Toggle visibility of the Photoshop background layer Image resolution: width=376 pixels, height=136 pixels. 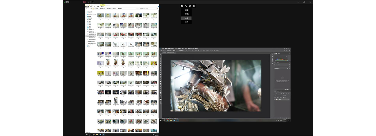[x=275, y=99]
